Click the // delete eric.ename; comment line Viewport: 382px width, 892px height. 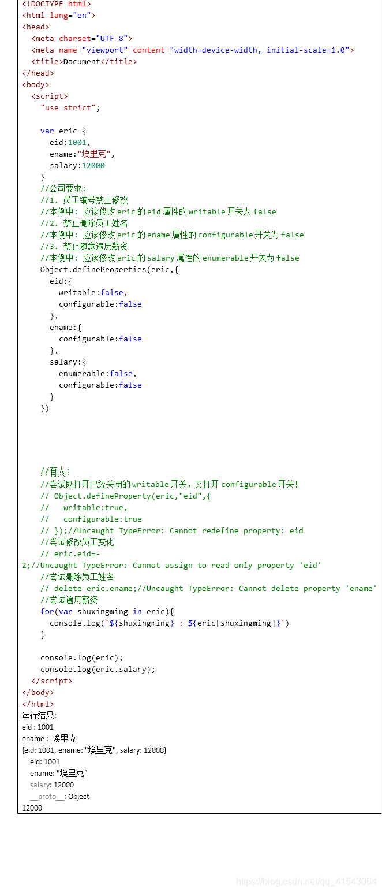pos(208,588)
